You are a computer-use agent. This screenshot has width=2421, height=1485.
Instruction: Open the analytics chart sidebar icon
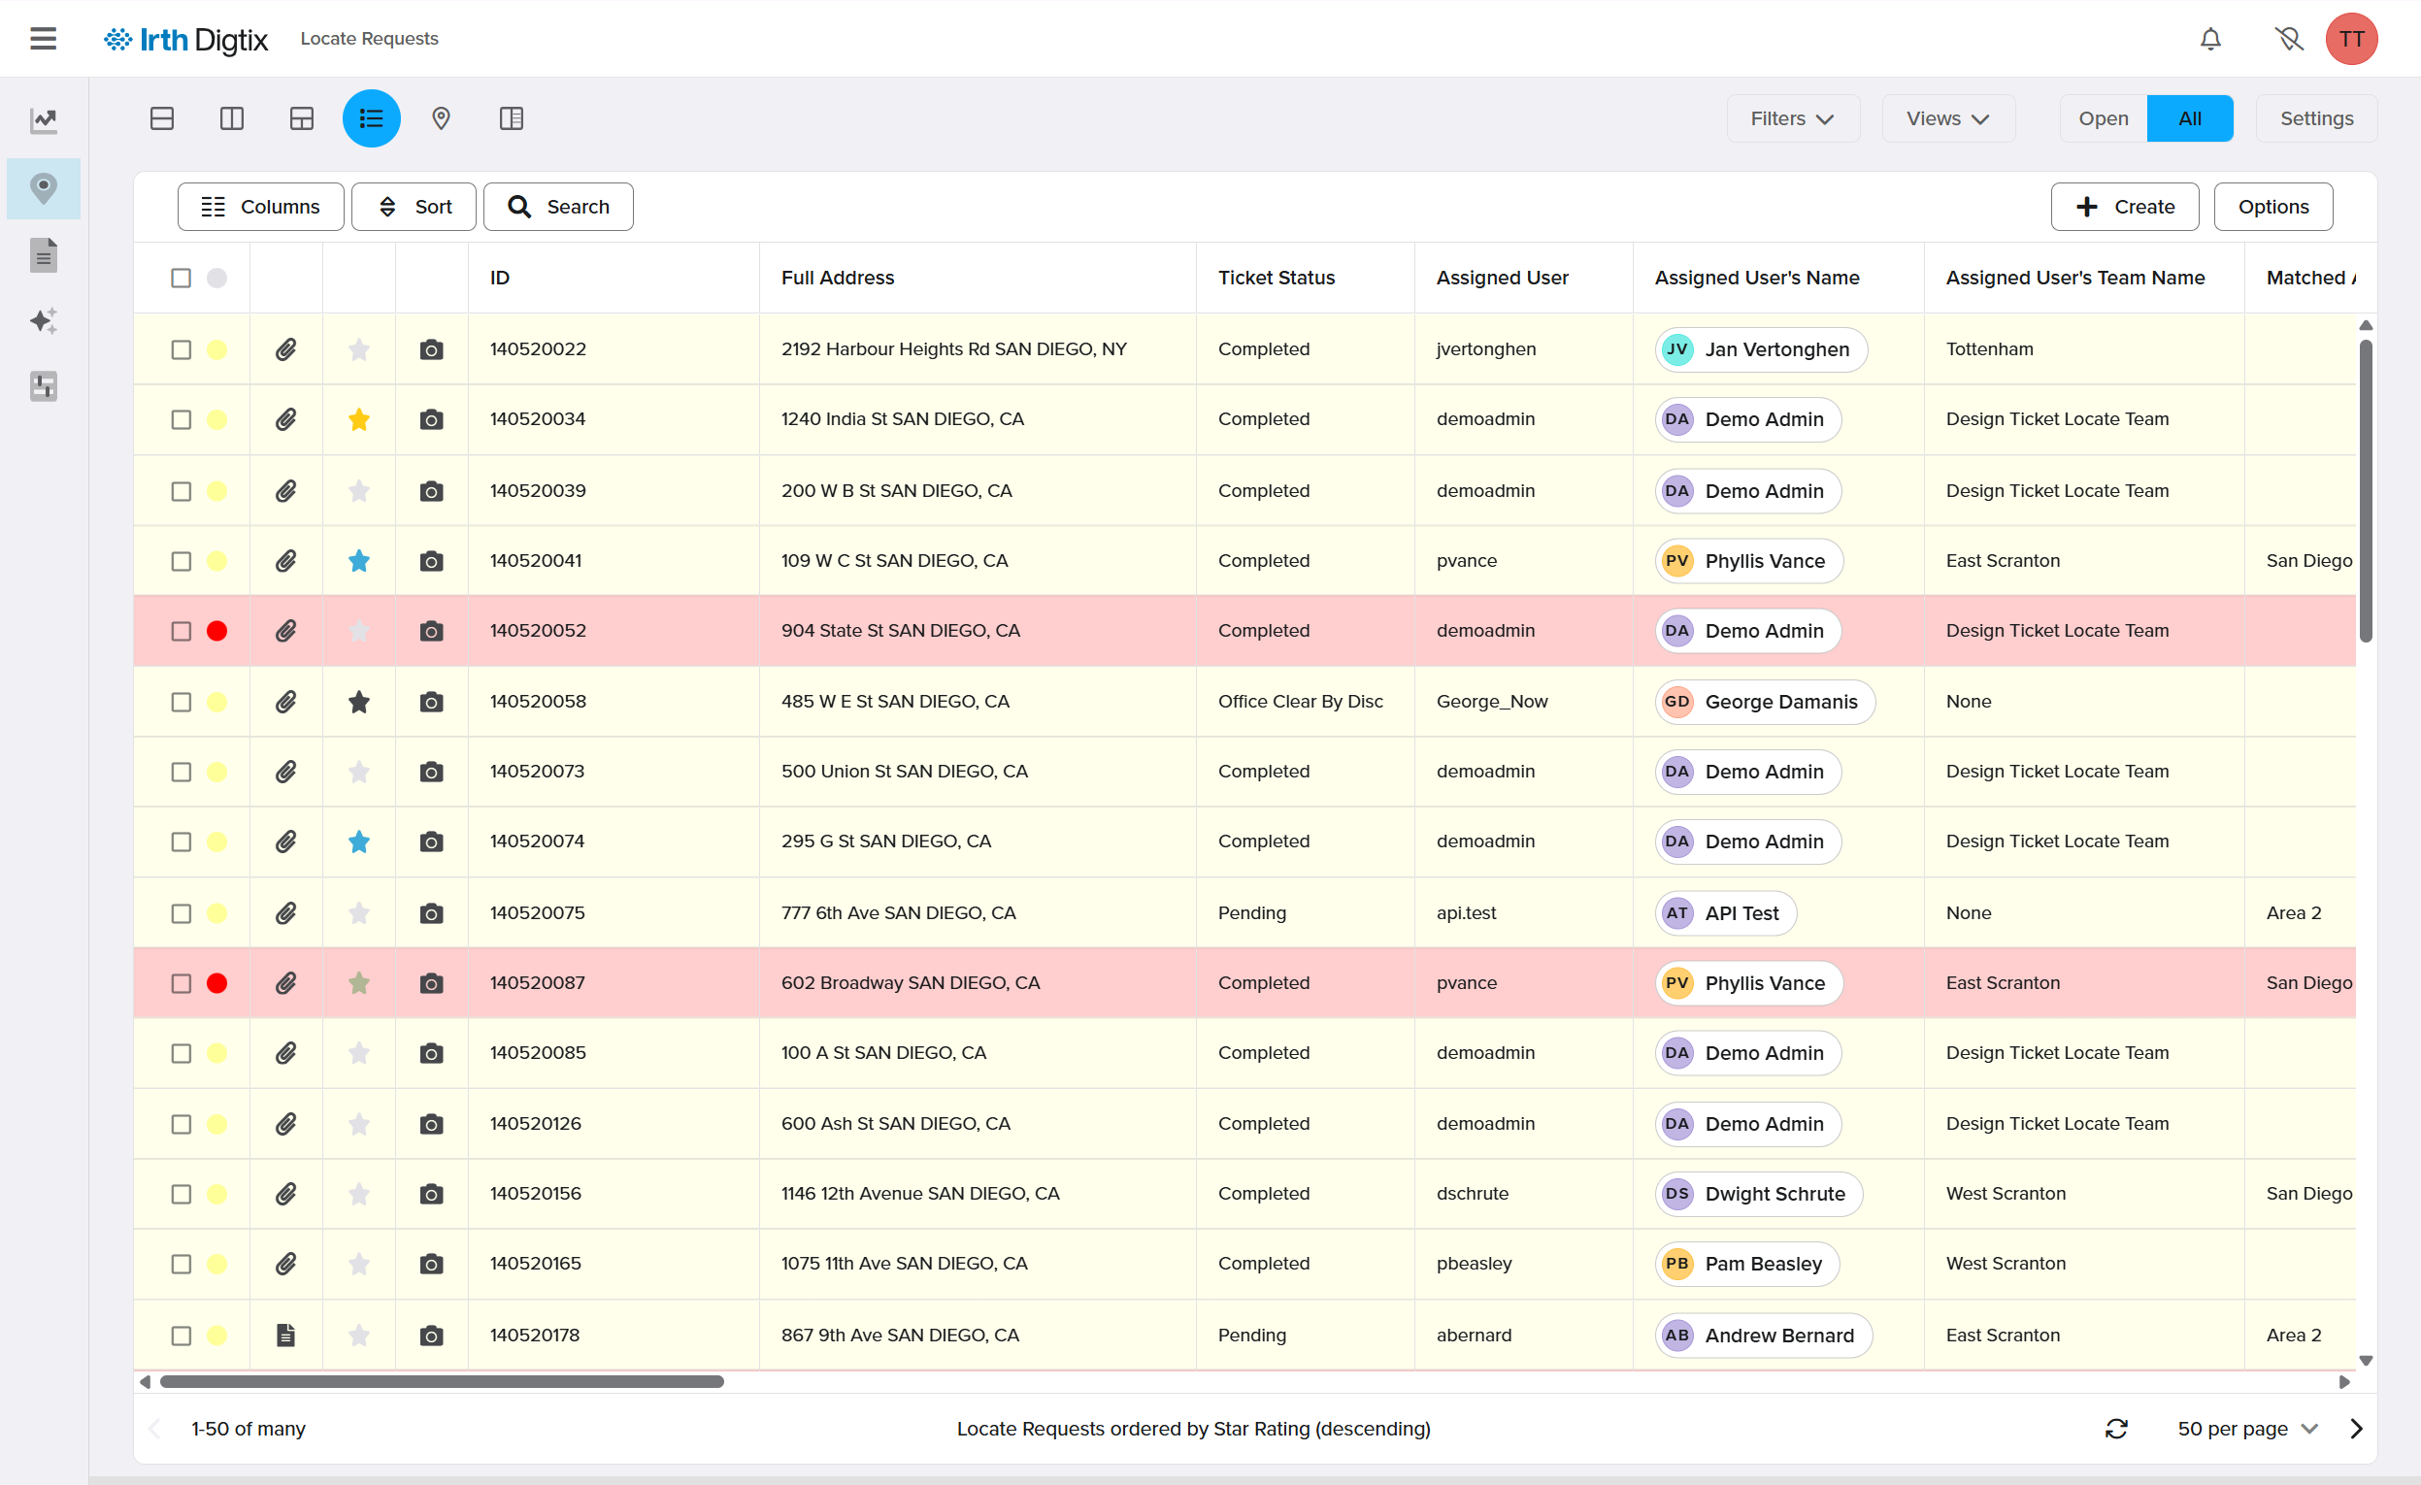coord(44,120)
